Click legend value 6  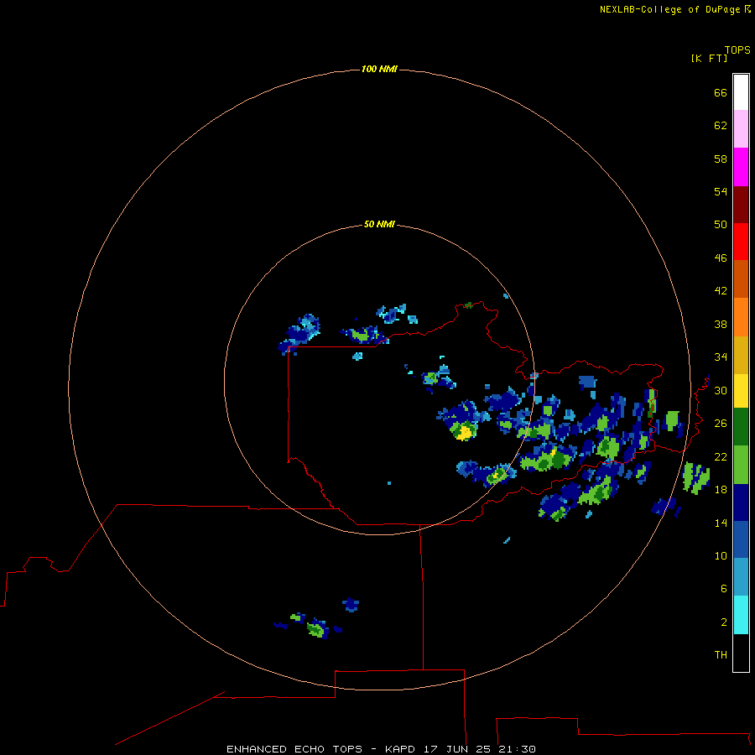point(724,588)
